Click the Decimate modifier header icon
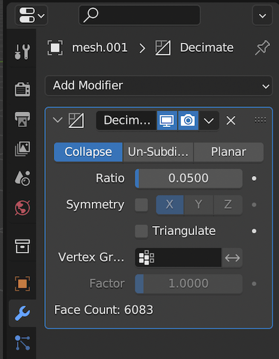Screen dimensions: 279x359 [76, 120]
